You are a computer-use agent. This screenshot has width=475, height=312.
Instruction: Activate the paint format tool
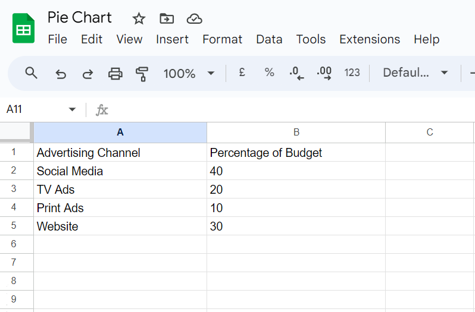point(142,74)
